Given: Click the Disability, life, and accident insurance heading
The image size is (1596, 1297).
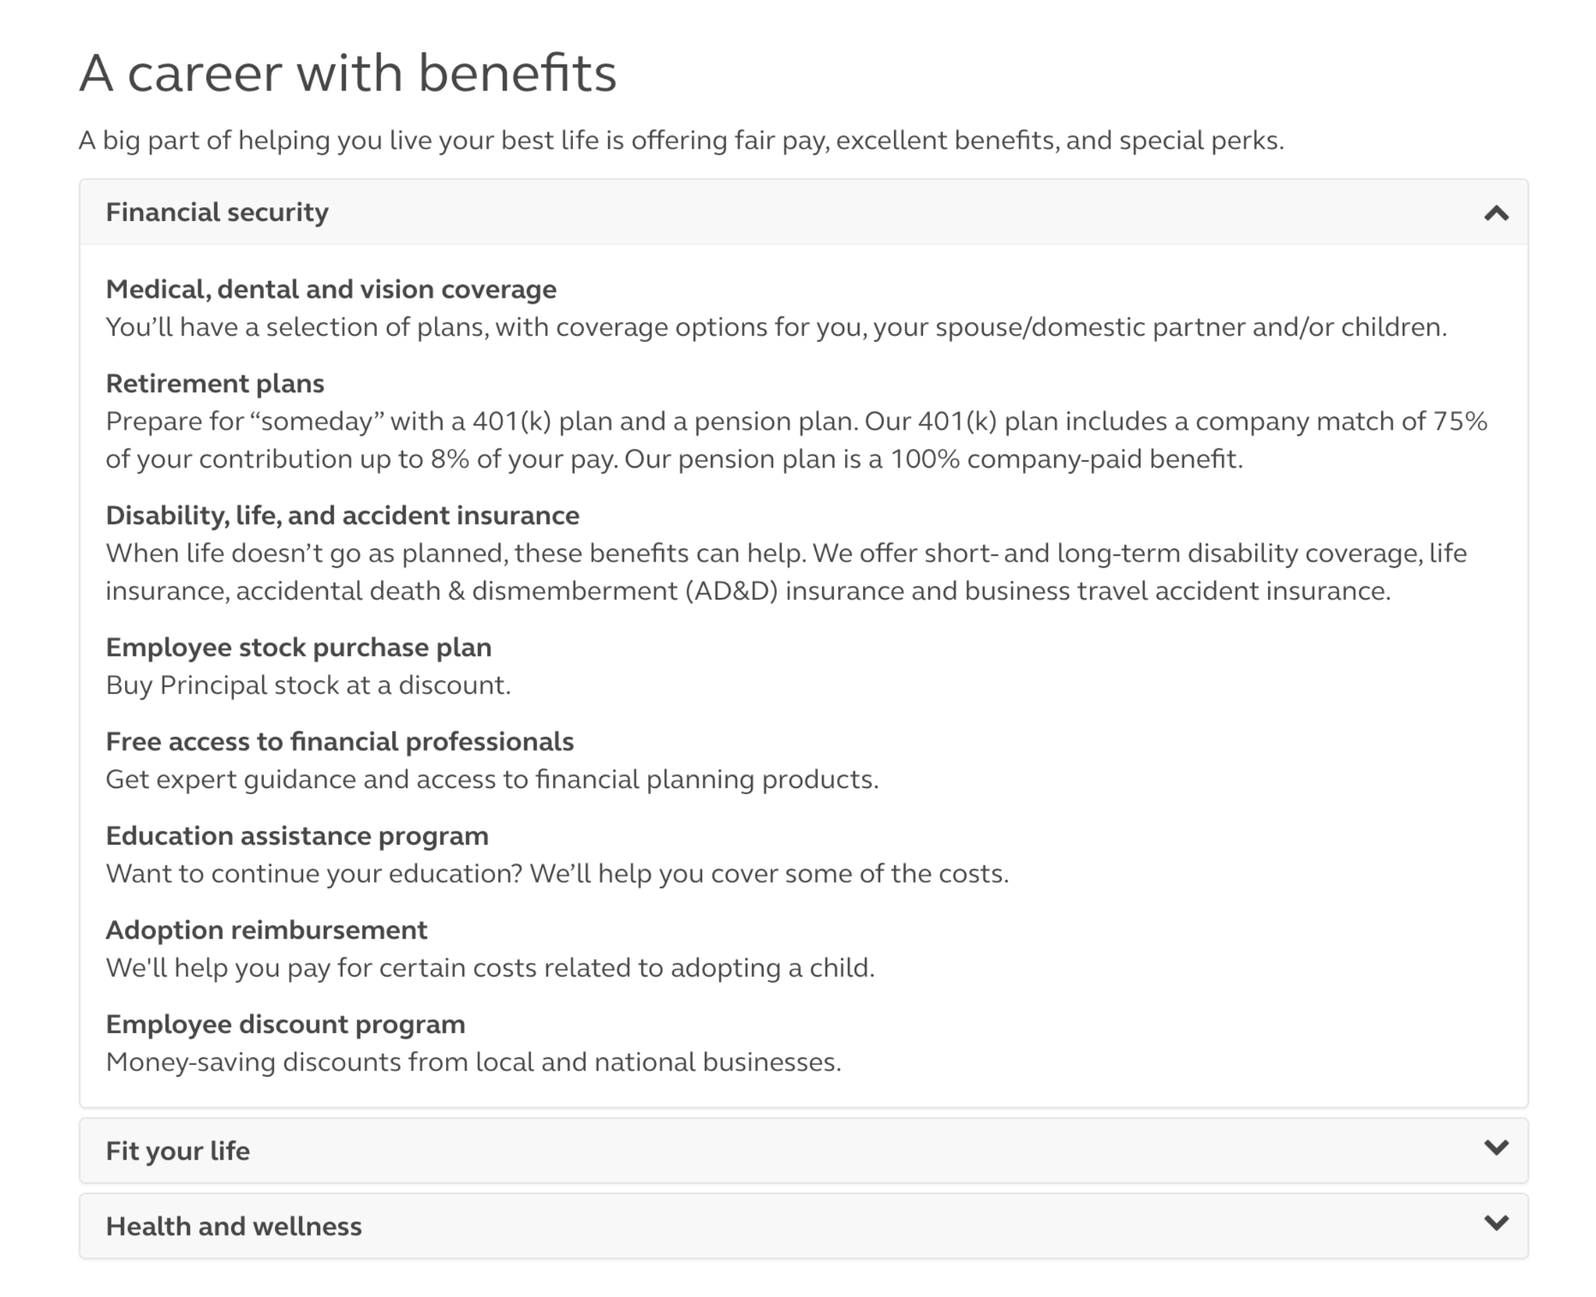Looking at the screenshot, I should (x=343, y=515).
